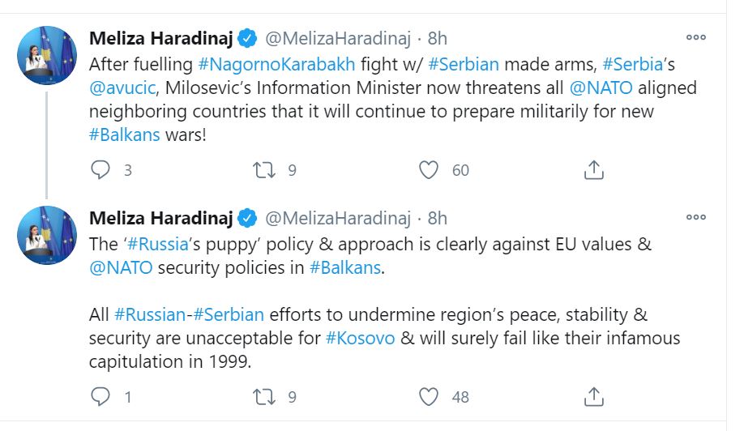This screenshot has width=744, height=431.
Task: Open the #NagornoKarabakh hashtag
Action: click(x=276, y=64)
